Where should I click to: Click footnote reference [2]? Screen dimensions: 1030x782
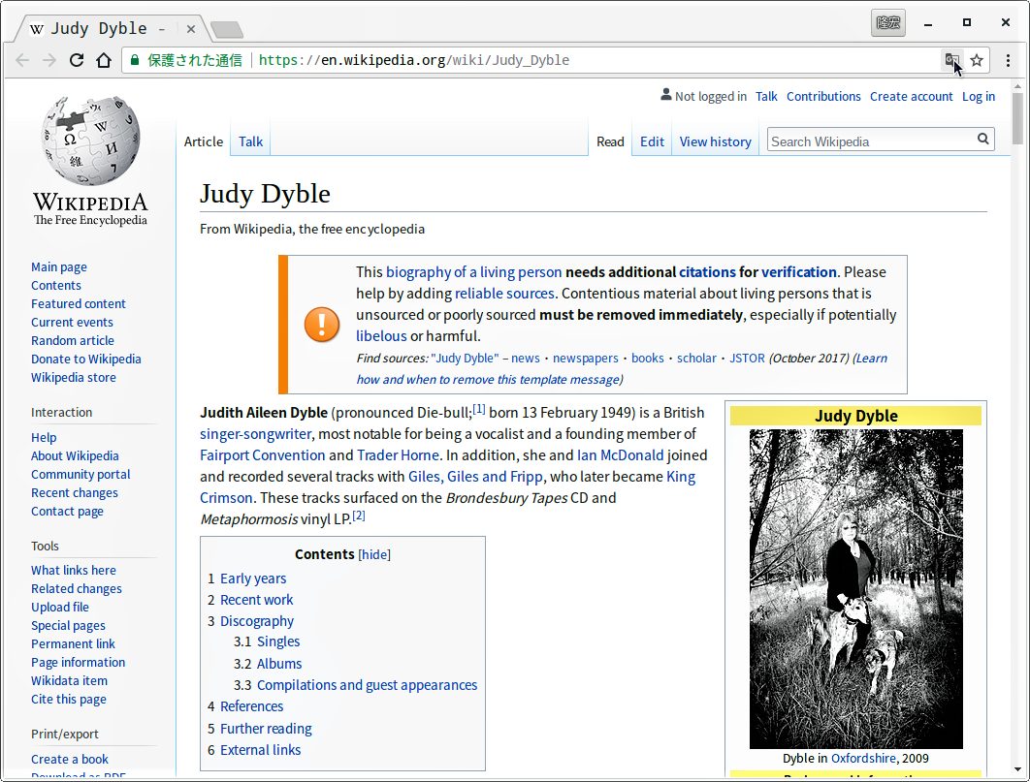click(359, 516)
